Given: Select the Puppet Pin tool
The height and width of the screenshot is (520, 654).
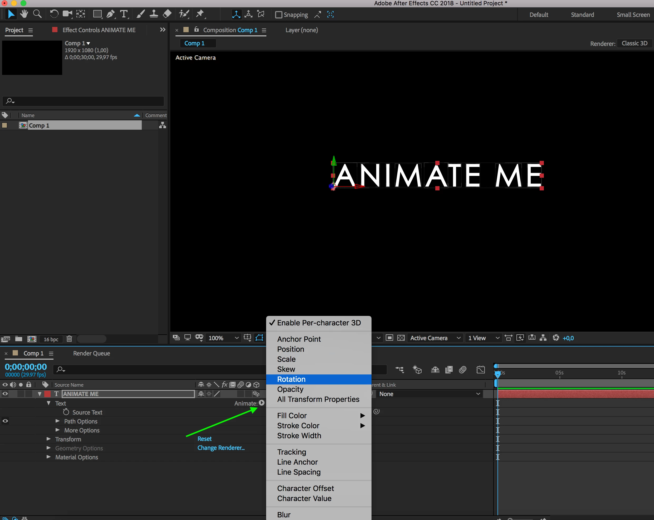Looking at the screenshot, I should [200, 14].
